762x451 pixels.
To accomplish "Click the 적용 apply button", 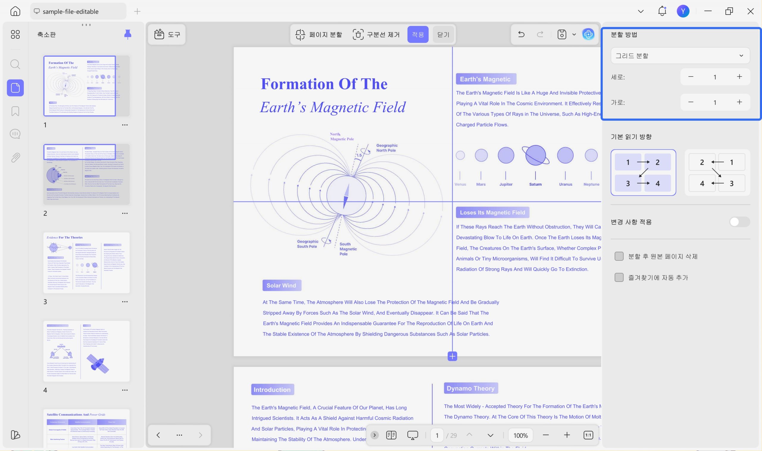I will [x=418, y=34].
